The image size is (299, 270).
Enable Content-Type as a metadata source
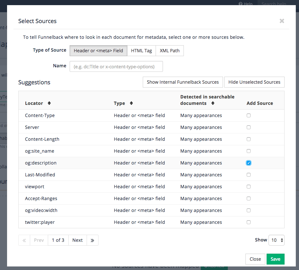(249, 115)
